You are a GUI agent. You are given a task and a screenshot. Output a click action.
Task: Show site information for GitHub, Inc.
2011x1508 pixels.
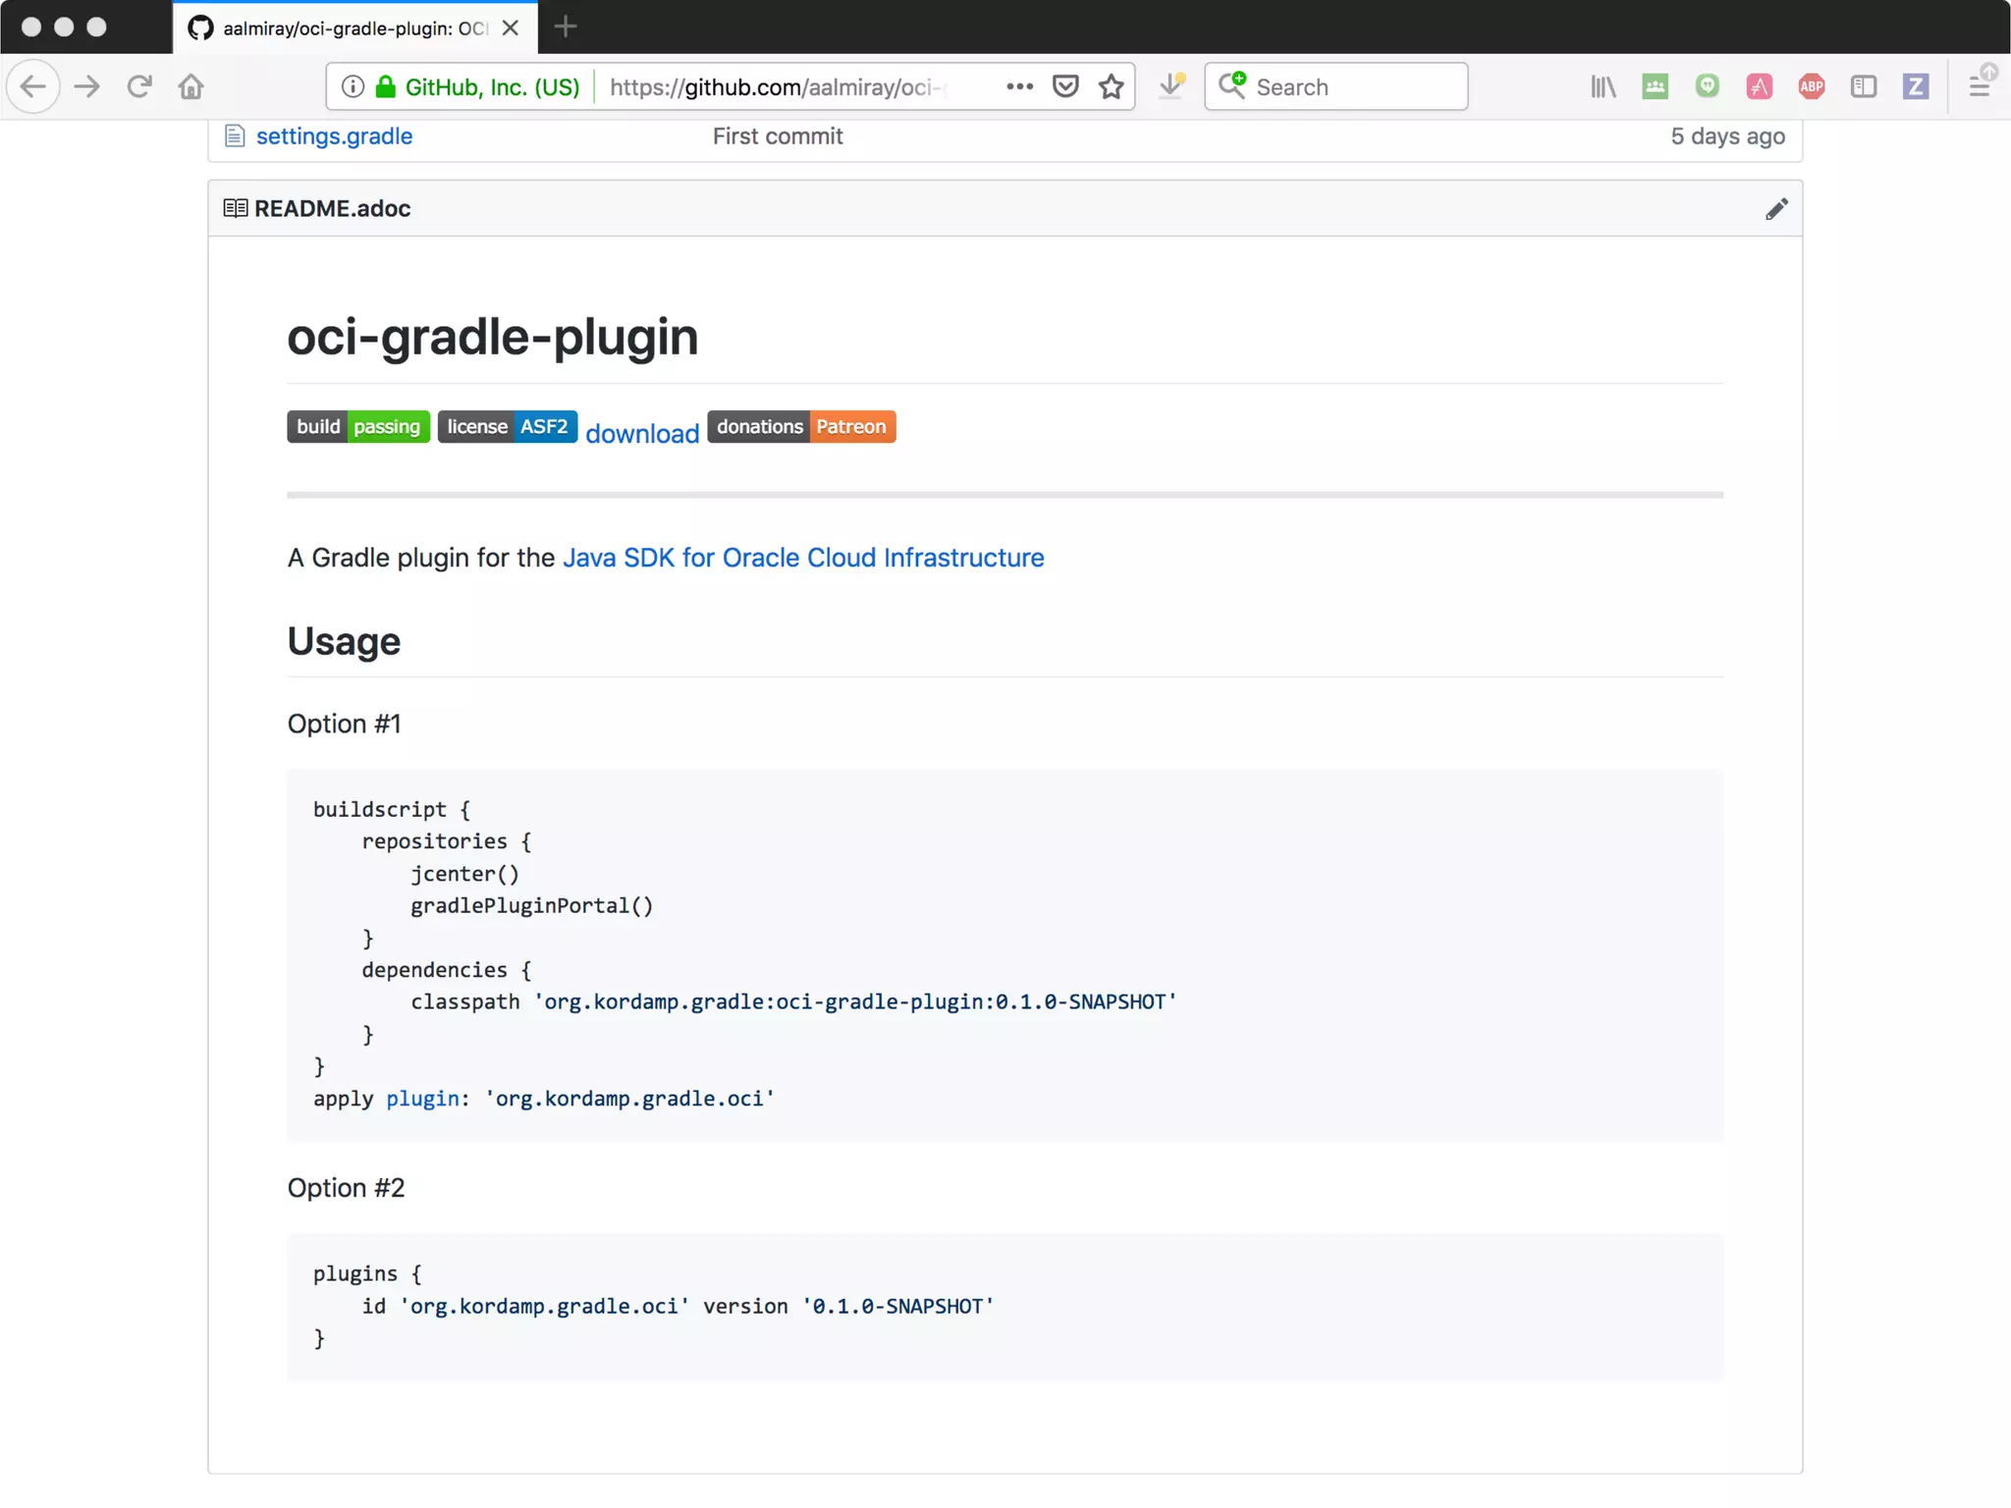(353, 86)
